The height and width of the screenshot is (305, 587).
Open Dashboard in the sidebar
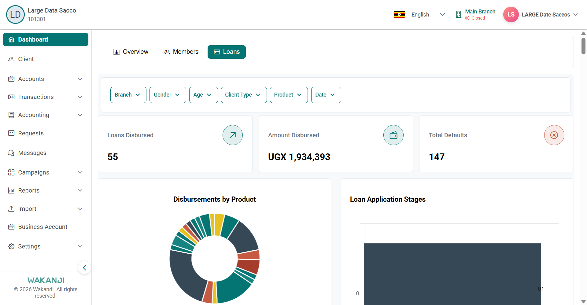pyautogui.click(x=46, y=39)
